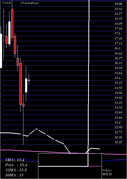Click the 17.11 axis label

pos(118,43)
